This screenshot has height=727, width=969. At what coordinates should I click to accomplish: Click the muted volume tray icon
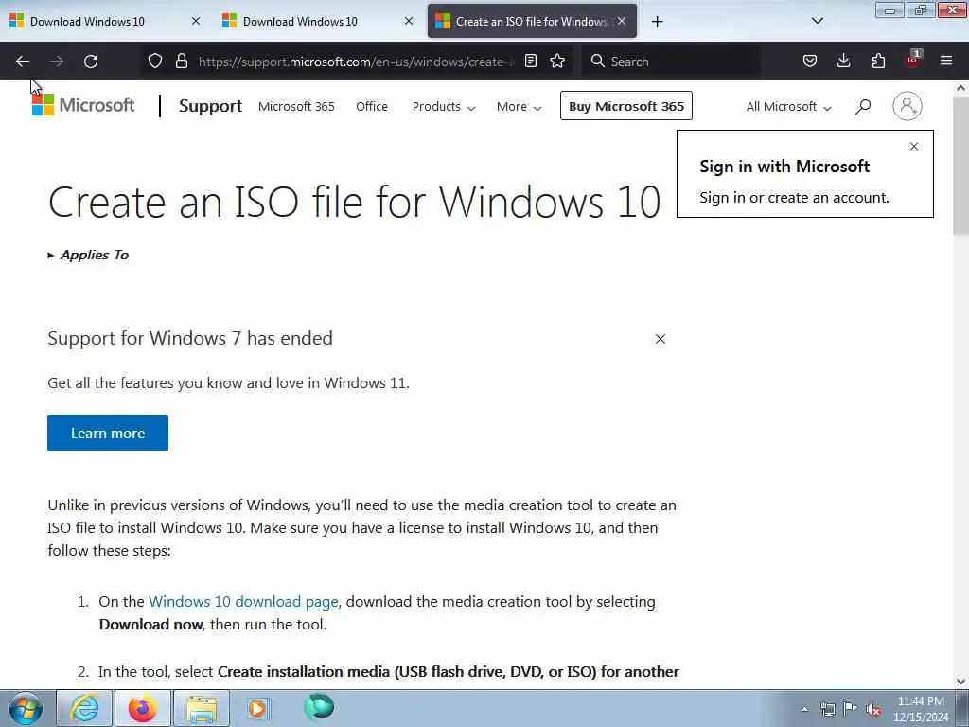click(873, 710)
